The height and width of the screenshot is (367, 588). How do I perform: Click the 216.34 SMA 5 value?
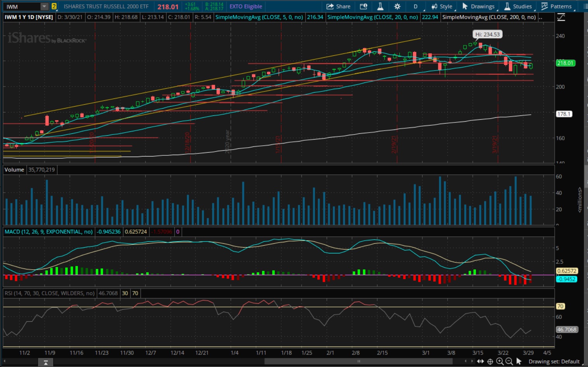tap(315, 17)
